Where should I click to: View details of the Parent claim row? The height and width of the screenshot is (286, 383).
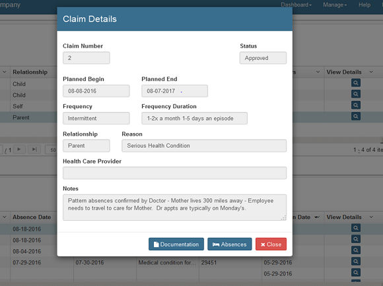(x=356, y=116)
